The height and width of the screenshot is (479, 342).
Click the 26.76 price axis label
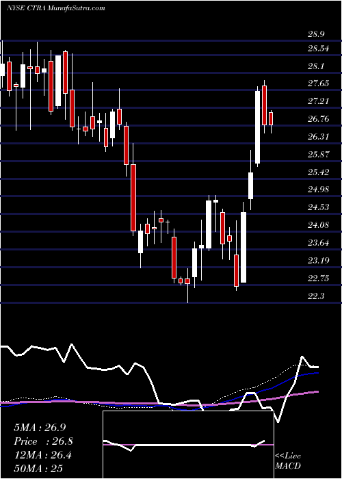319,119
